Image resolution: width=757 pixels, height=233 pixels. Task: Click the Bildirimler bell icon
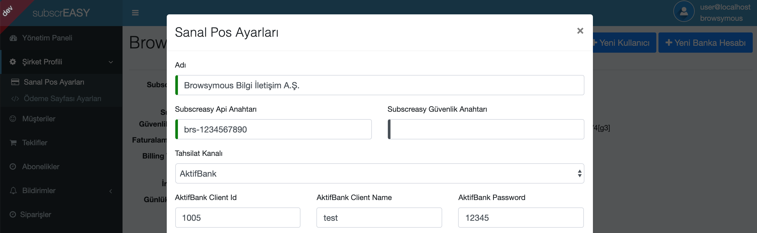coord(13,190)
